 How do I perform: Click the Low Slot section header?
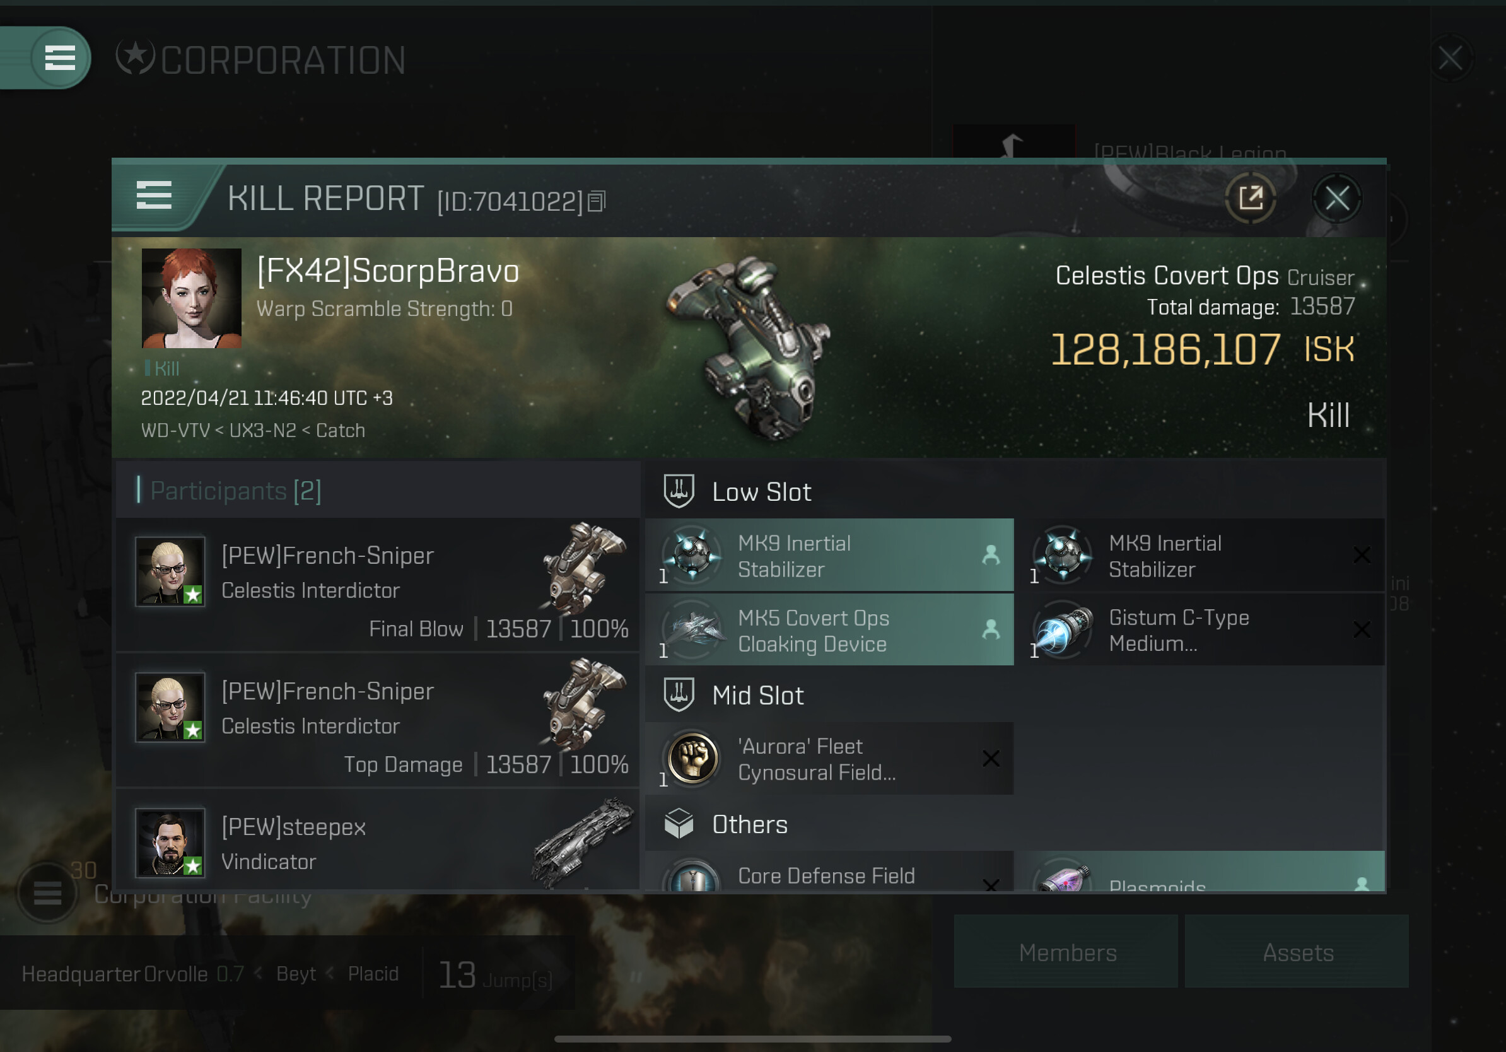tap(761, 492)
